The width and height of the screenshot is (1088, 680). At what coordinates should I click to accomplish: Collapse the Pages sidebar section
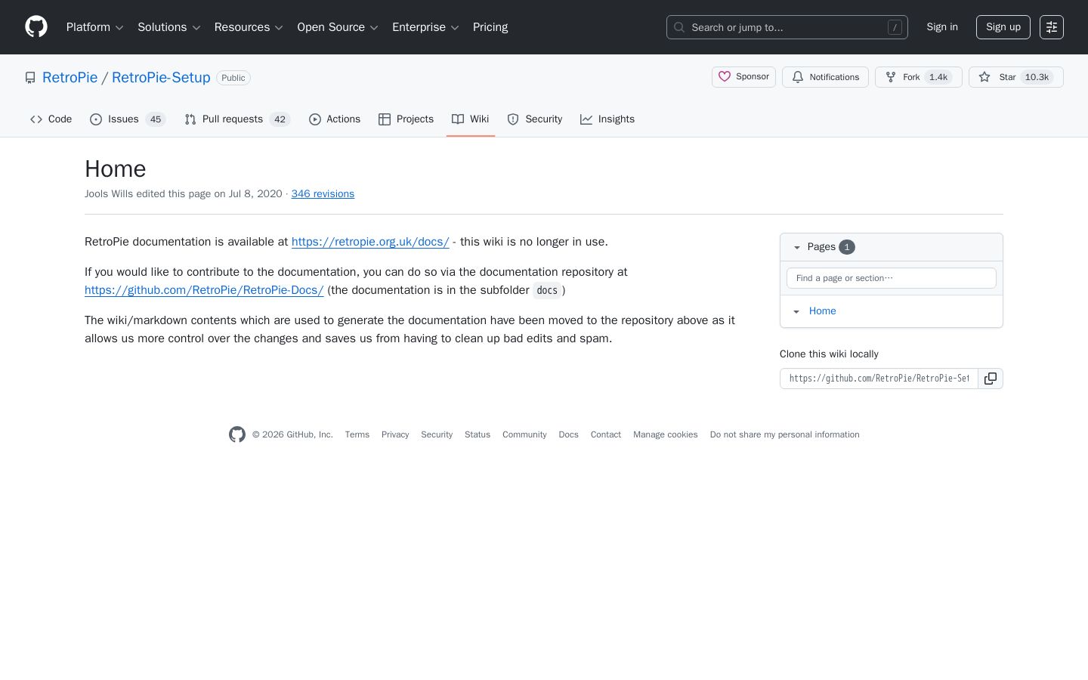coord(797,247)
